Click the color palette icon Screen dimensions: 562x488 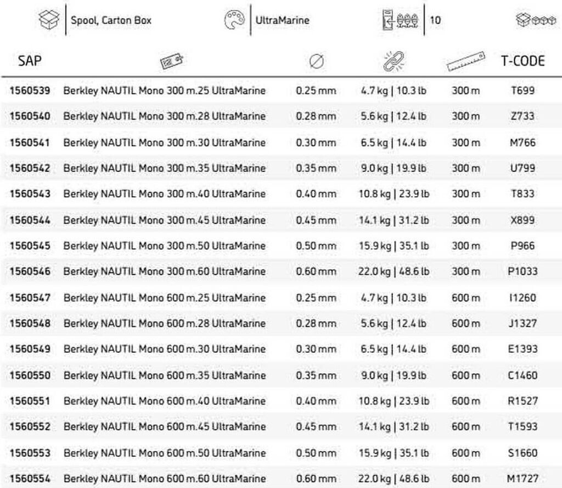point(234,20)
